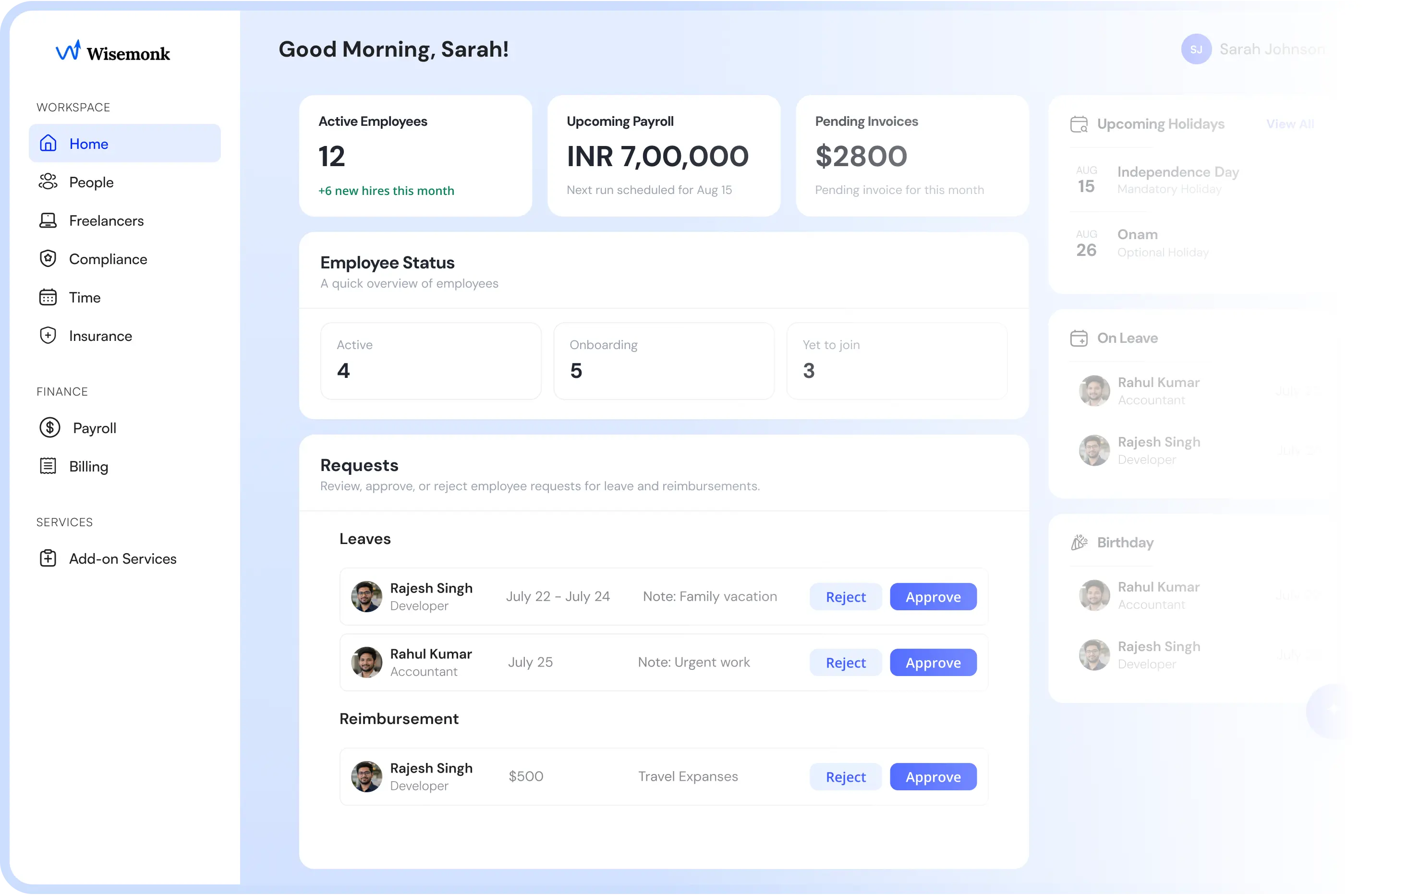Click the People group icon
The image size is (1407, 895).
tap(48, 181)
